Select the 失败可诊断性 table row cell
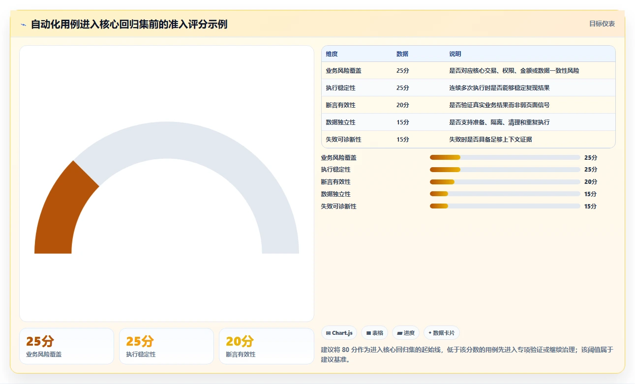The image size is (635, 384). point(343,140)
